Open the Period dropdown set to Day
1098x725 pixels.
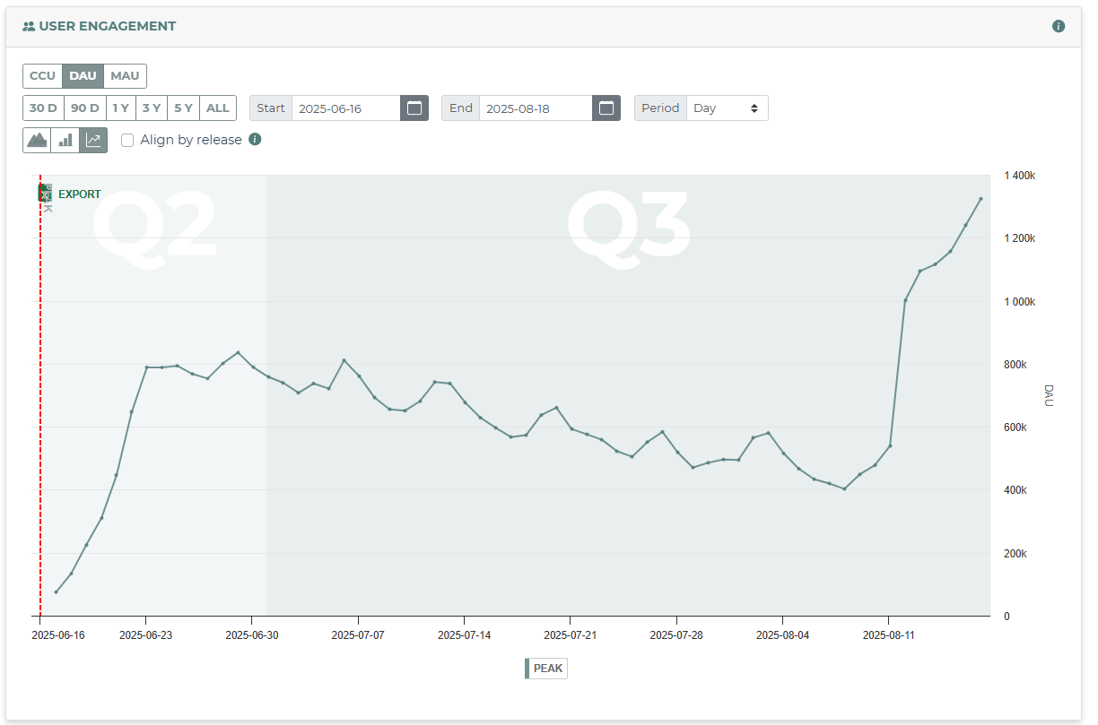pyautogui.click(x=728, y=108)
